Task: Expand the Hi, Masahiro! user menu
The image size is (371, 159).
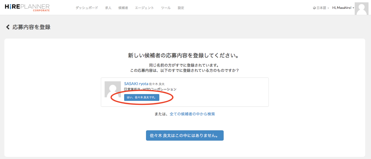Action: (343, 8)
